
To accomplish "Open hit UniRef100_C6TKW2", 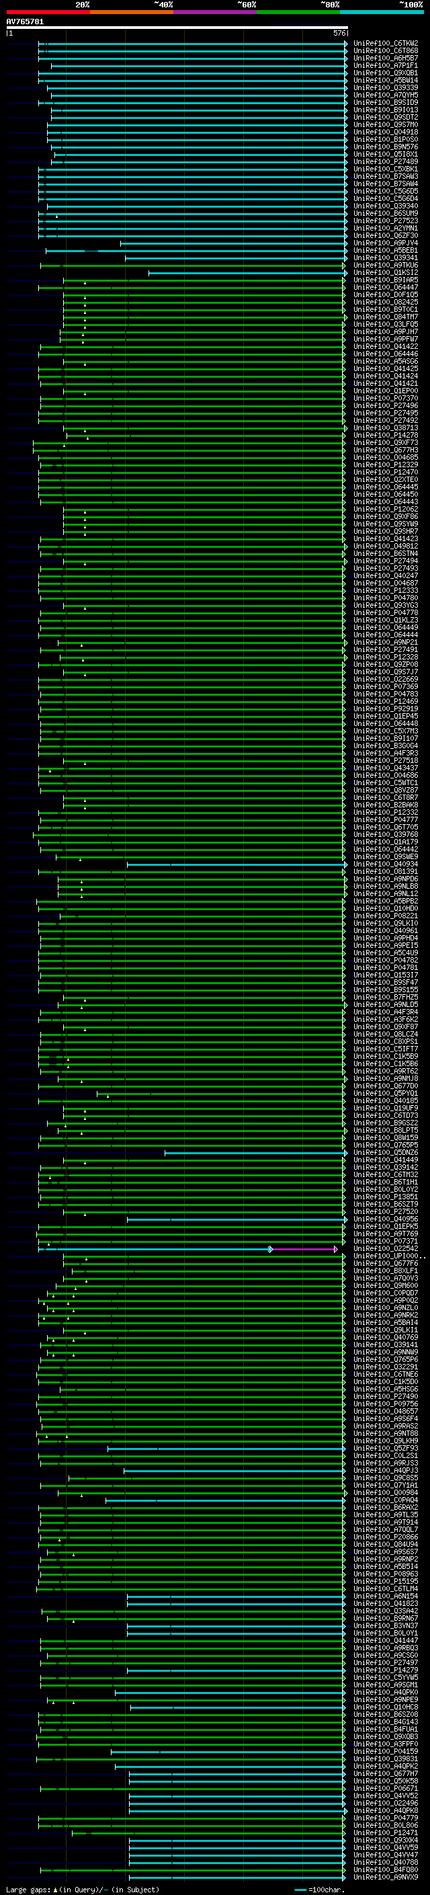I will pyautogui.click(x=386, y=44).
